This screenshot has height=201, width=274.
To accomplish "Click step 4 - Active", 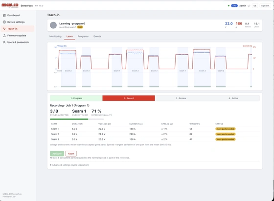I will 233,98.
